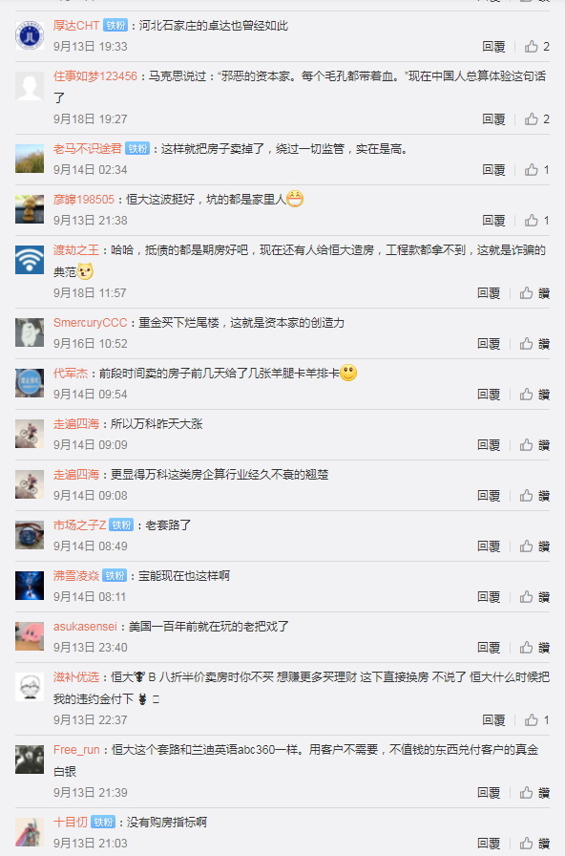Reply to 彦皞198505's comment
Image resolution: width=565 pixels, height=856 pixels.
coord(493,221)
